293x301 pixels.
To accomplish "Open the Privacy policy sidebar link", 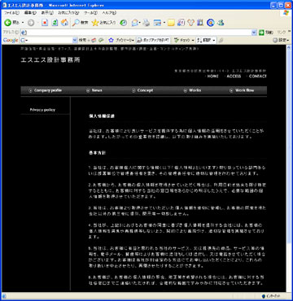I will click(x=42, y=110).
